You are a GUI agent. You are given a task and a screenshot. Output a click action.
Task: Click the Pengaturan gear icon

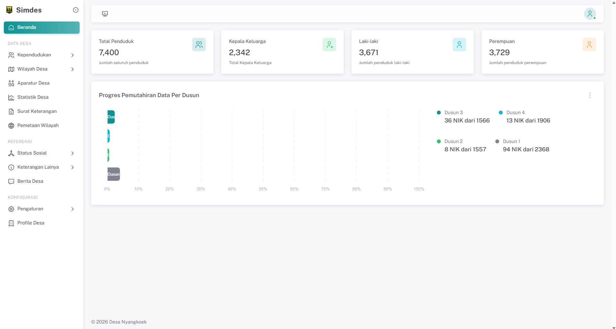point(11,209)
